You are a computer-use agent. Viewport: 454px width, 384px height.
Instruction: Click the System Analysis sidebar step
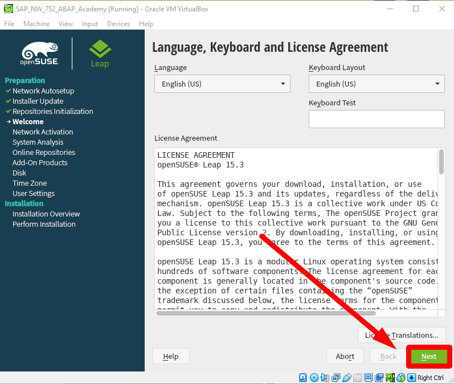tap(38, 142)
